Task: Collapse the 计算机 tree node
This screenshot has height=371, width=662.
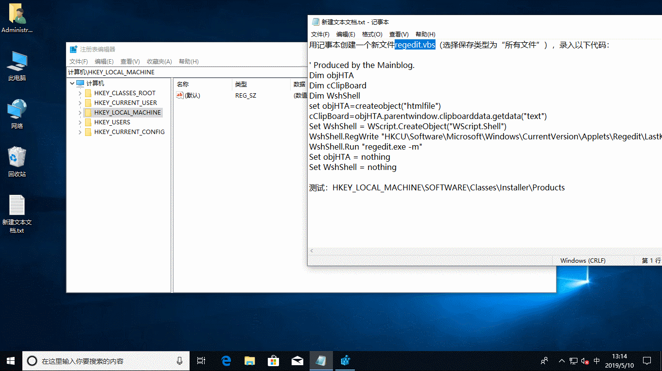Action: pos(72,83)
